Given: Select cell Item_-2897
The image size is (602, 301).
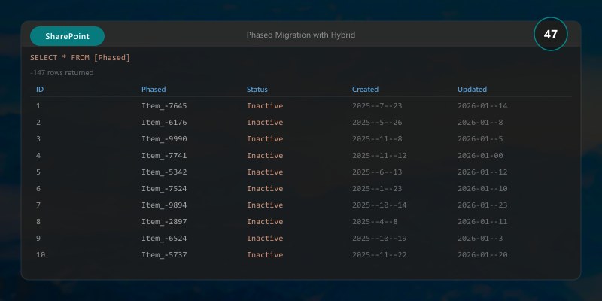Looking at the screenshot, I should tap(164, 221).
